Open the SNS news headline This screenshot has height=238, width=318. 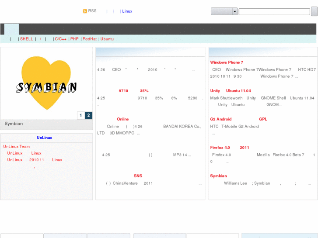(x=138, y=176)
